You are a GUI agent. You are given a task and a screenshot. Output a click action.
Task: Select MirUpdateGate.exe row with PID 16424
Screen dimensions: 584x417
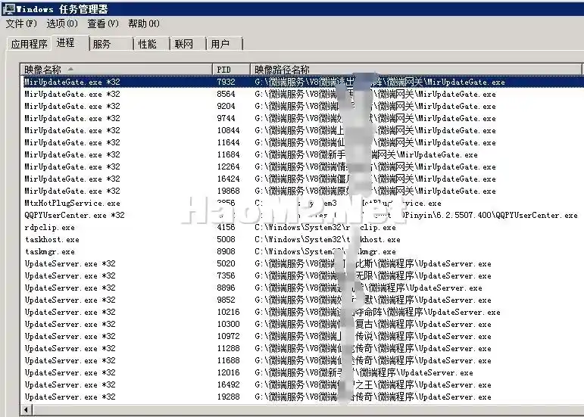302,179
